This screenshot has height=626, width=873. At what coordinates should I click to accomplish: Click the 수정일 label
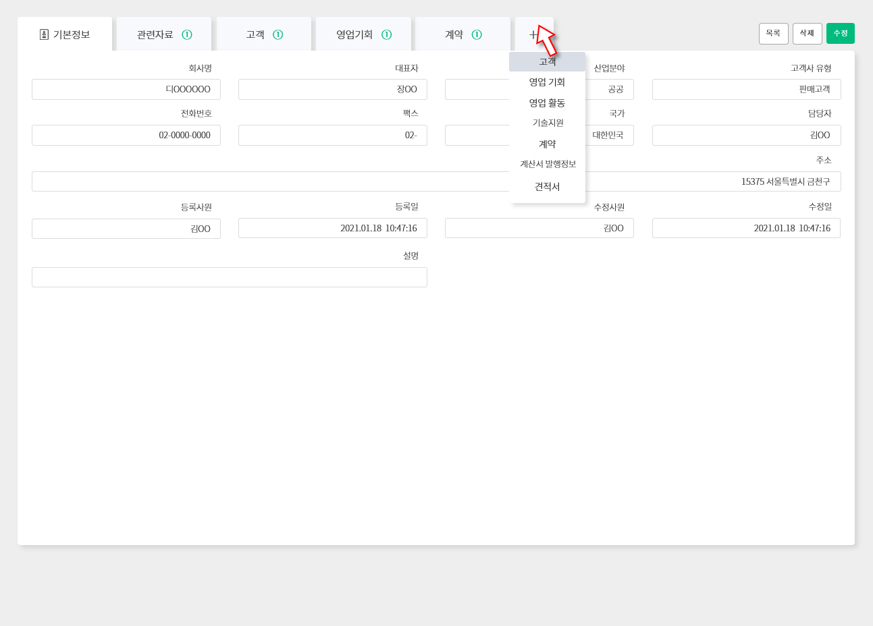[x=820, y=206]
